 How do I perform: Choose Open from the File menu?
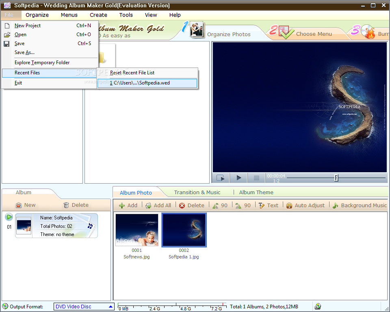tap(50, 35)
